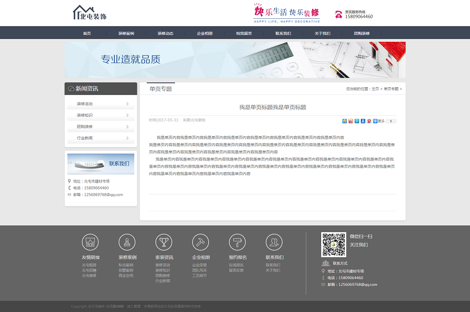This screenshot has width=470, height=312.
Task: Click the 联系我们 people circle icon
Action: (x=274, y=242)
